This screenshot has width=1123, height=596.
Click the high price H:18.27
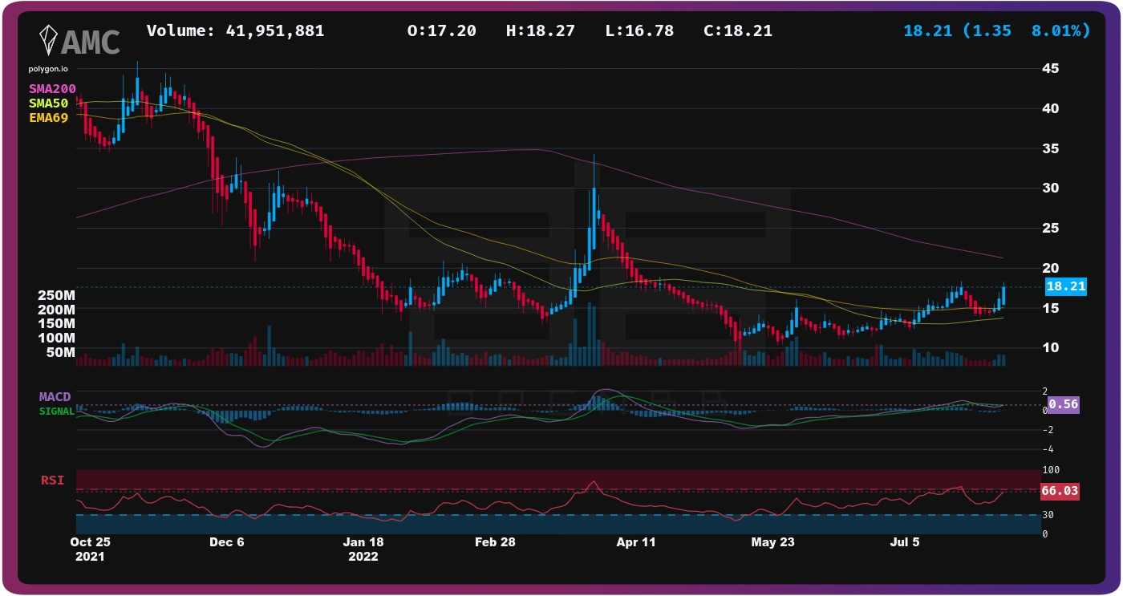pyautogui.click(x=540, y=31)
